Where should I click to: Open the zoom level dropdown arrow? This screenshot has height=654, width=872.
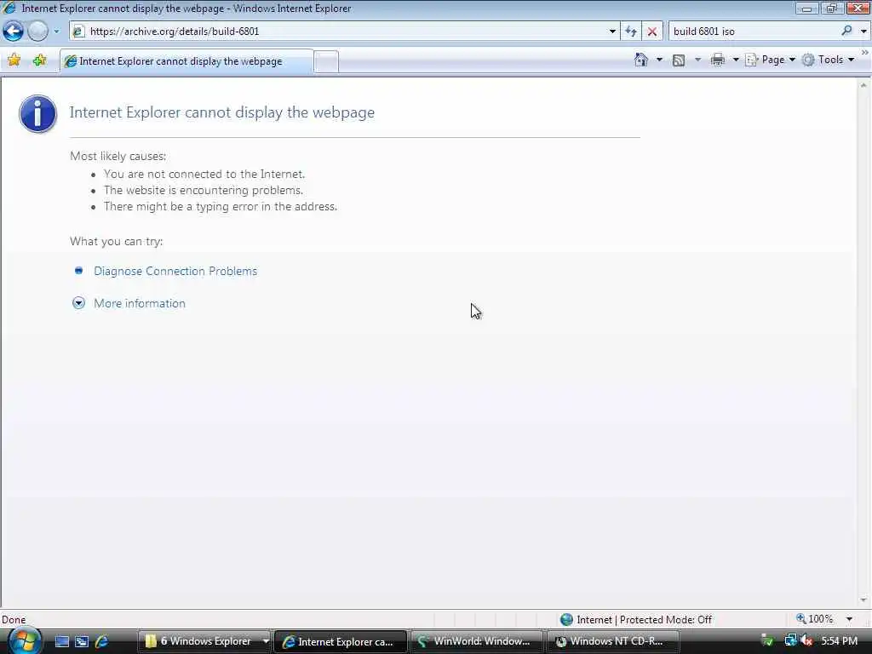tap(849, 619)
